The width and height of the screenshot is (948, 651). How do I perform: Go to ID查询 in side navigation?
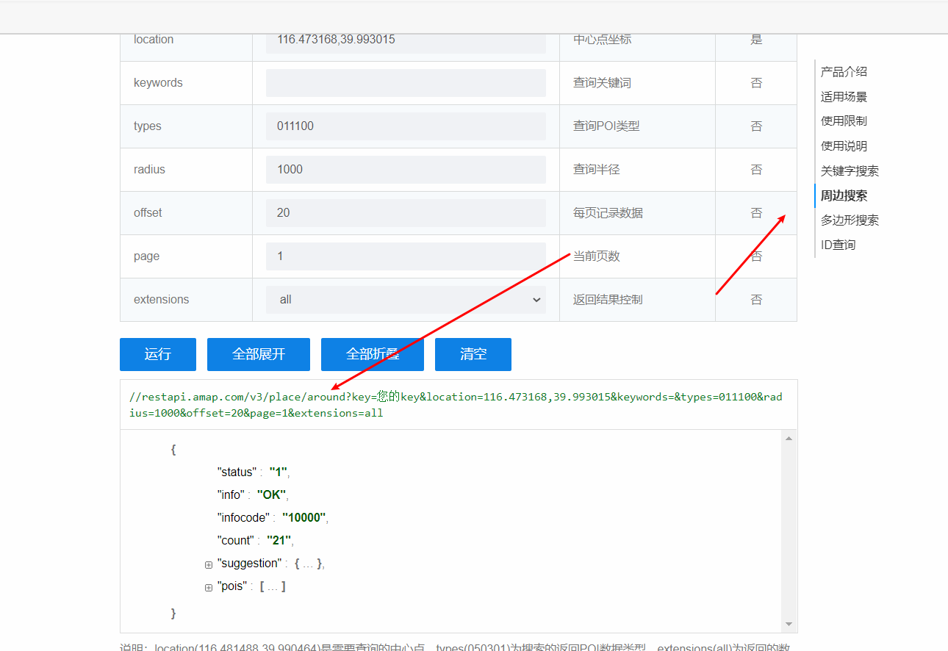tap(838, 245)
